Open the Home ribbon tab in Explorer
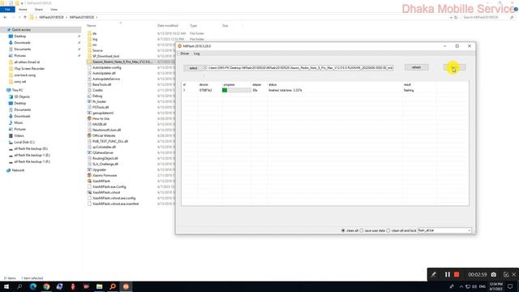519x292 pixels. (23, 9)
